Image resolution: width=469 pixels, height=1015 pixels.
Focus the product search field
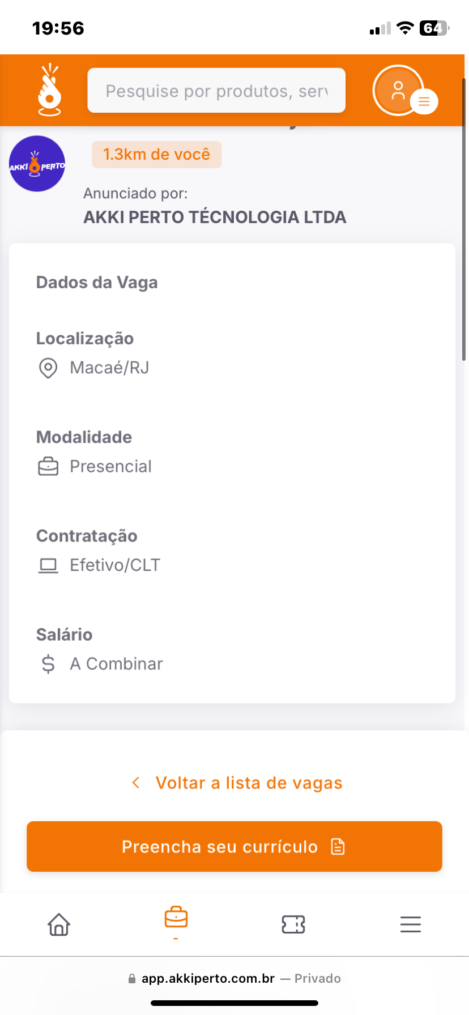[216, 91]
